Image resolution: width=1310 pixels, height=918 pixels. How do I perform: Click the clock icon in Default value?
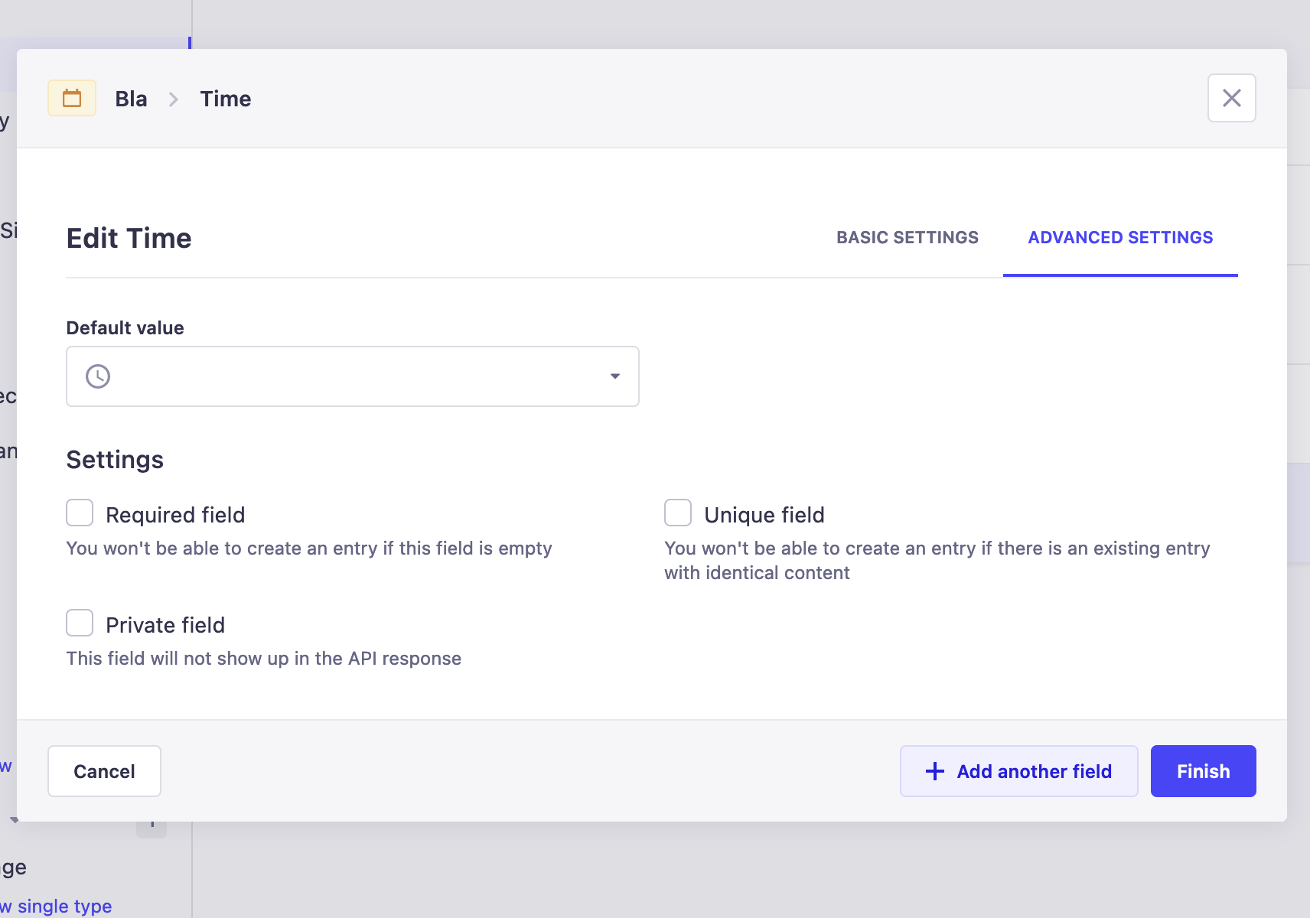[98, 376]
